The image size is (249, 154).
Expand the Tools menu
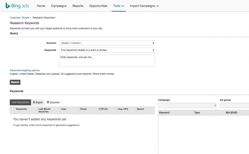(118, 6)
